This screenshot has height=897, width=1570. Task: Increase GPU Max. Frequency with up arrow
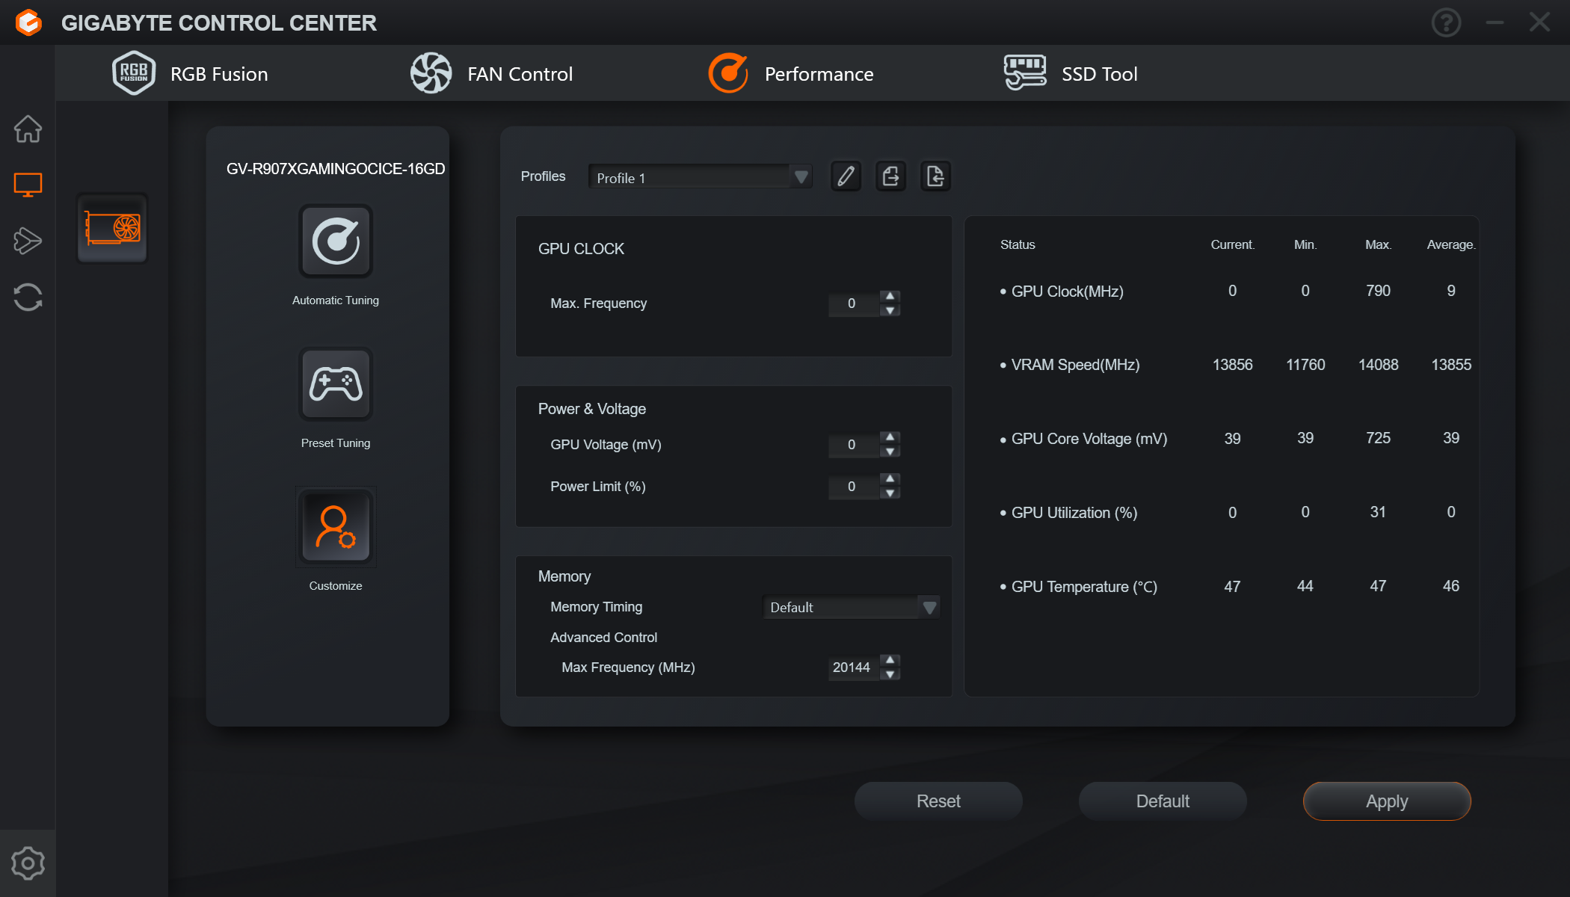click(x=890, y=296)
